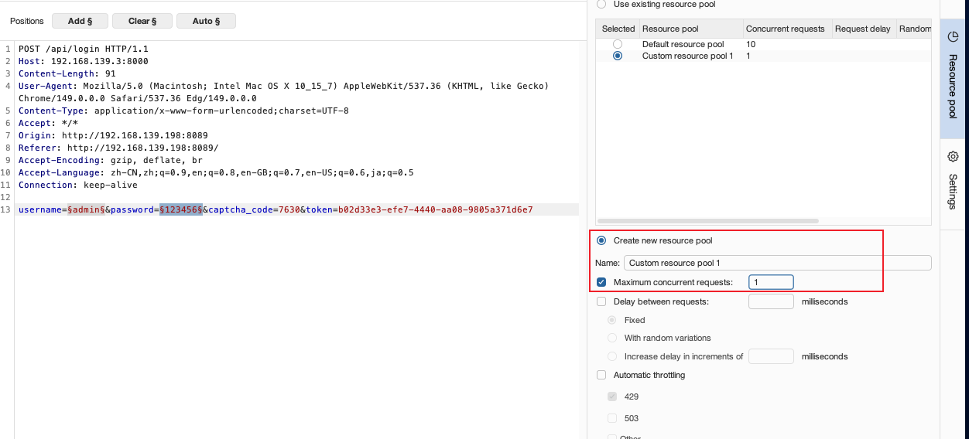Select With random variations radio option
The height and width of the screenshot is (439, 969).
[x=612, y=338]
